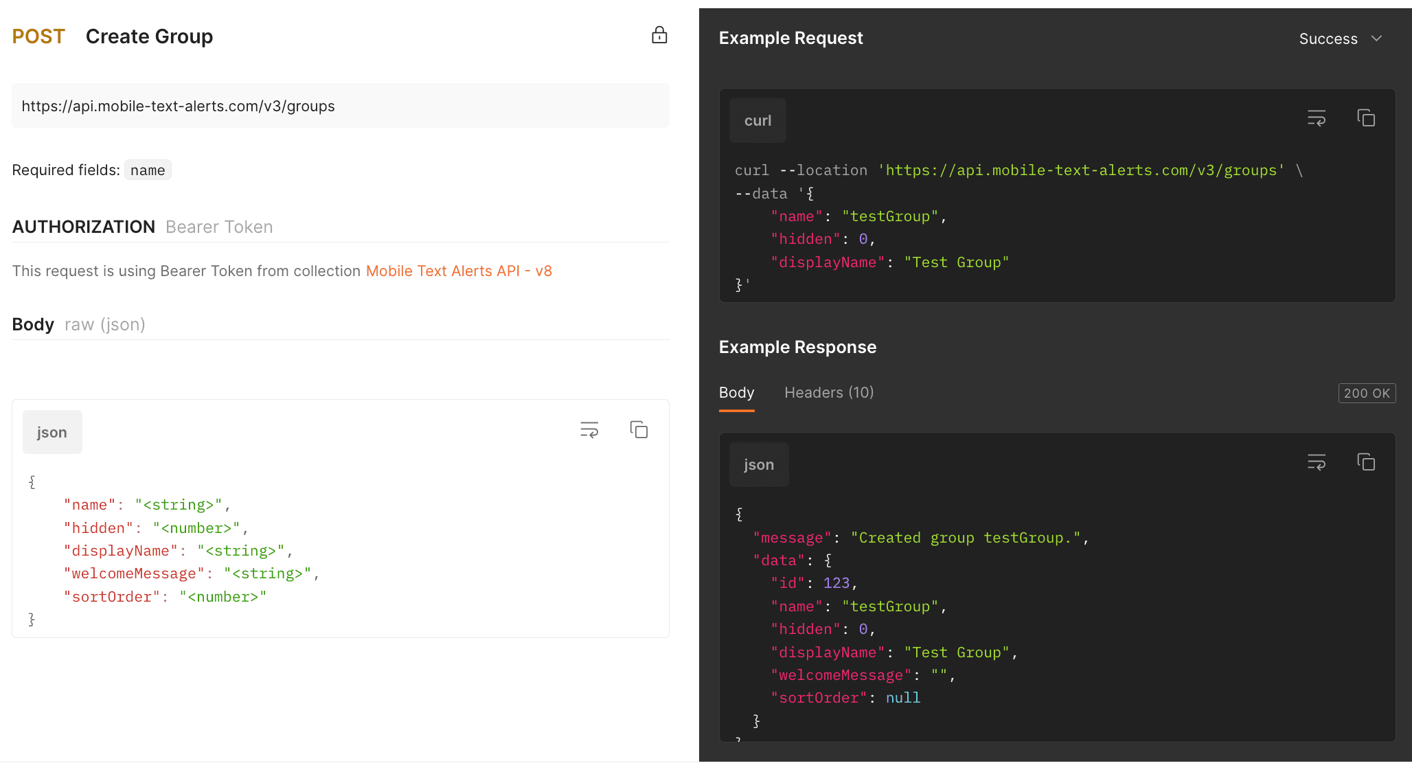Select the Body response tab

[x=736, y=392]
